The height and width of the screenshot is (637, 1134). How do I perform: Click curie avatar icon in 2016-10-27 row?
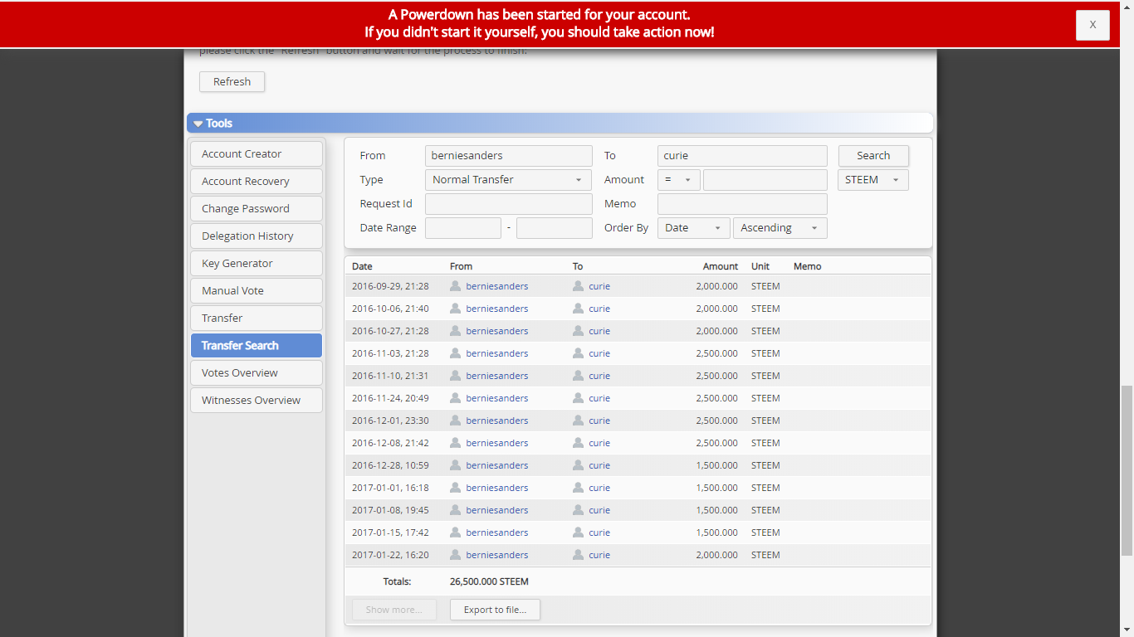click(578, 330)
